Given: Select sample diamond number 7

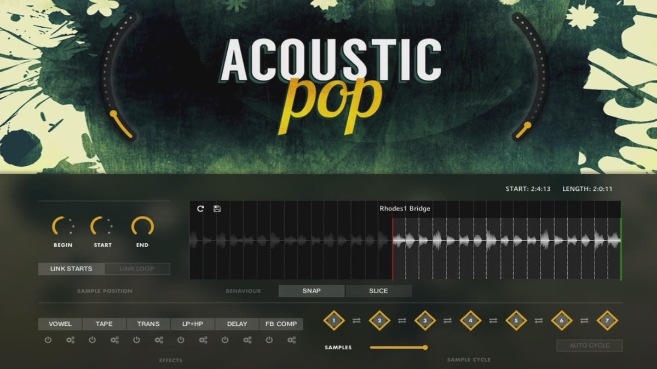Looking at the screenshot, I should [607, 321].
